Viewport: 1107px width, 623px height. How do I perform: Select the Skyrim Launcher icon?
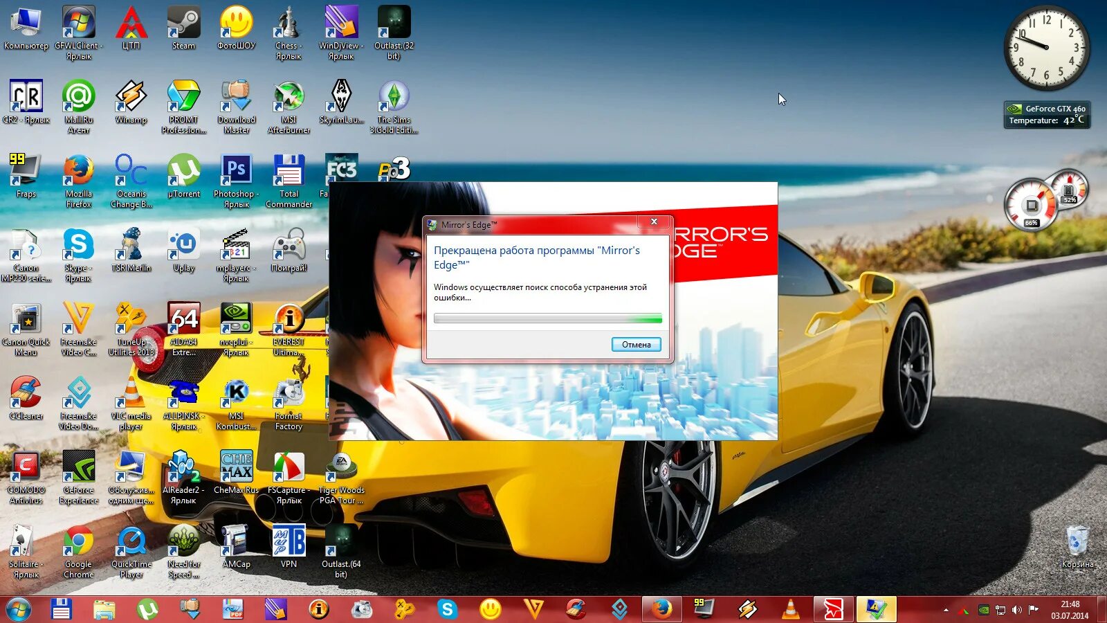click(x=341, y=102)
